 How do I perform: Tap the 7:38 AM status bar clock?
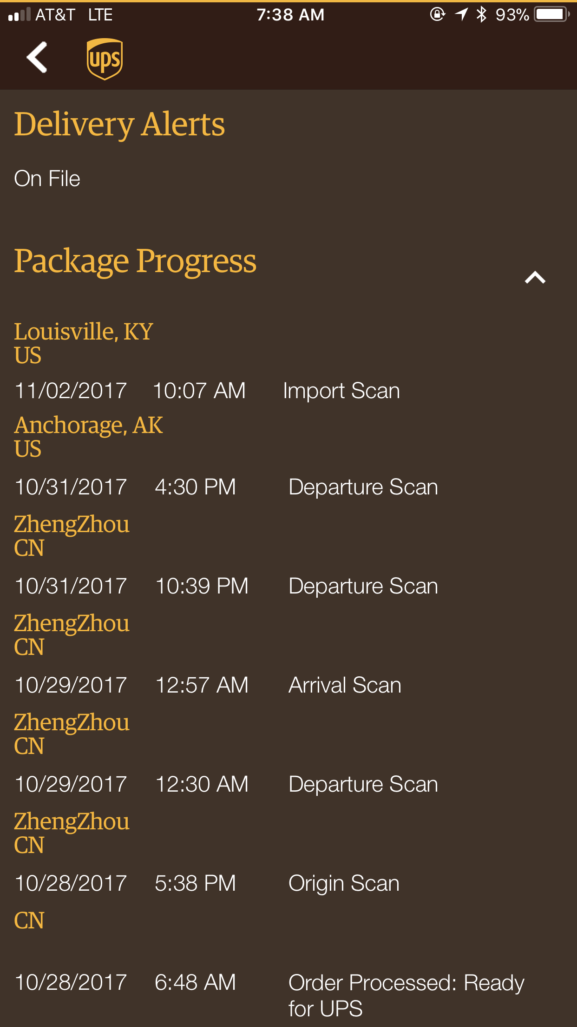pyautogui.click(x=290, y=15)
